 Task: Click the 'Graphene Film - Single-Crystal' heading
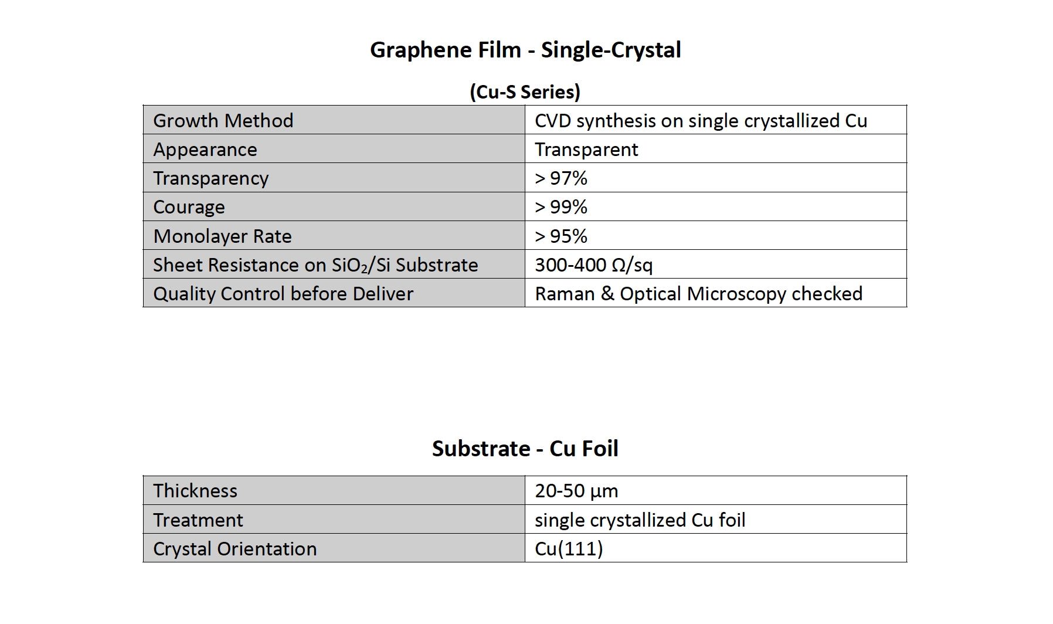pyautogui.click(x=525, y=50)
